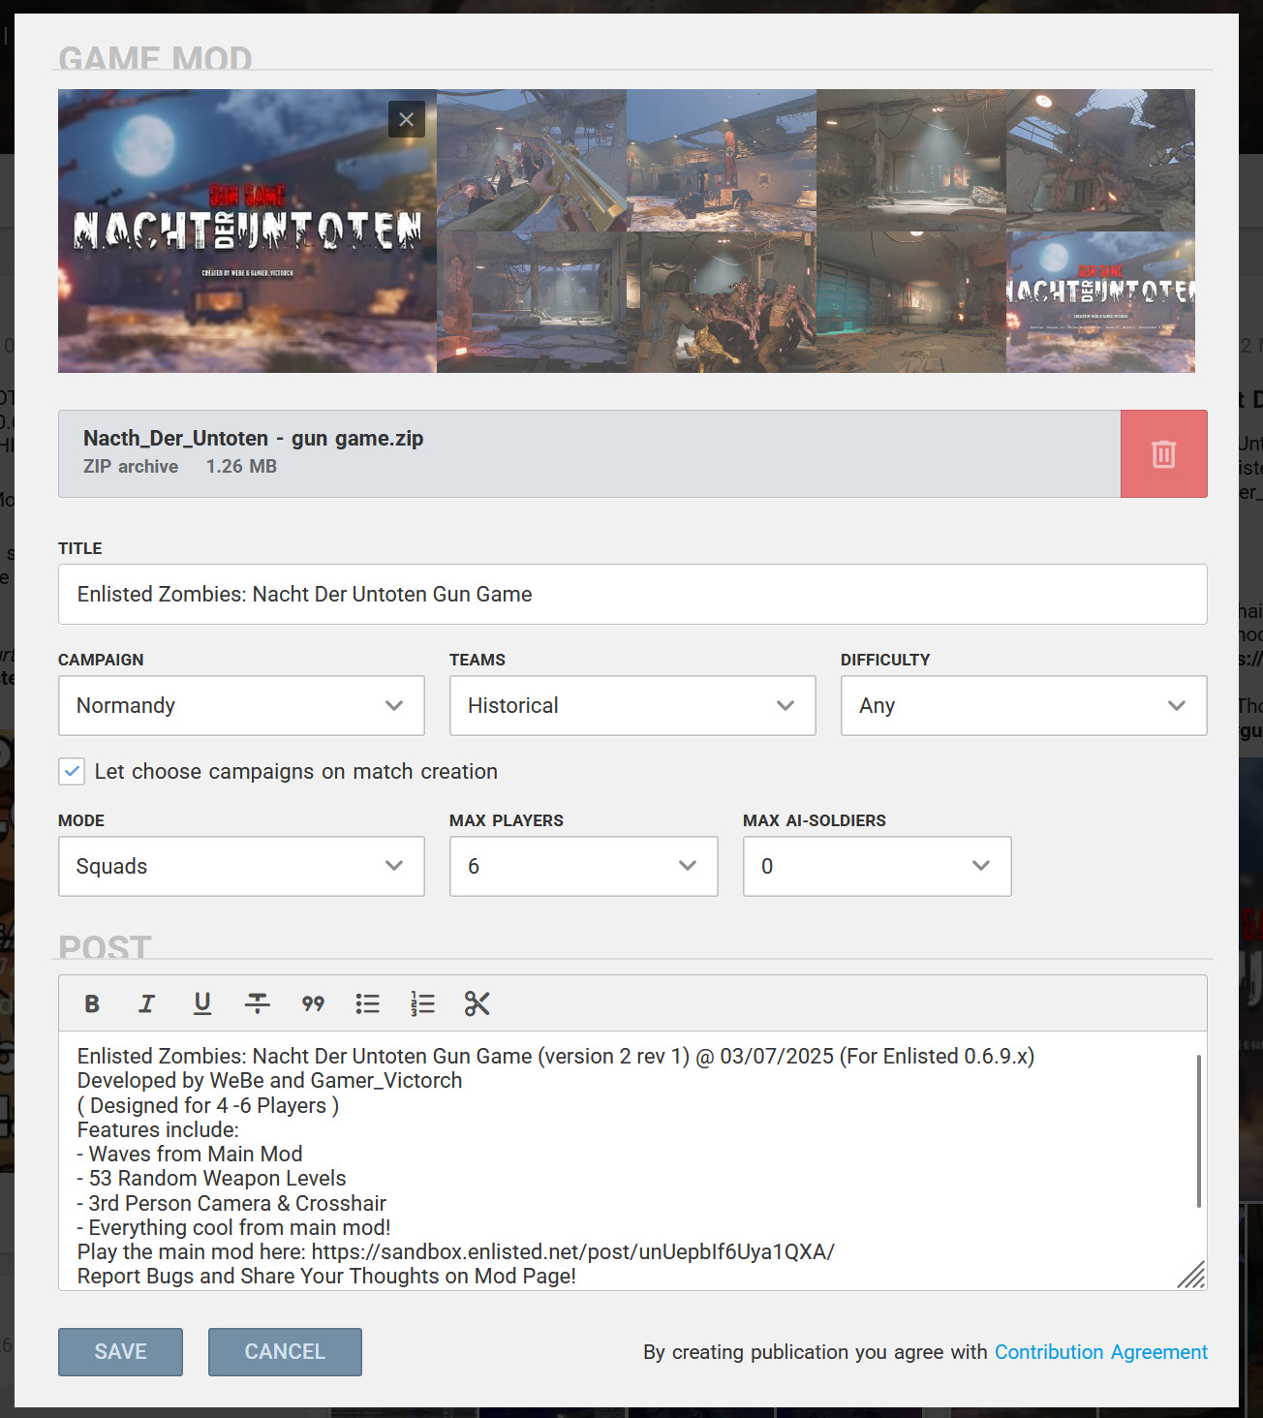Click the file name Nacth_Der_Untoten - gun game.zip
The image size is (1263, 1418).
253,438
